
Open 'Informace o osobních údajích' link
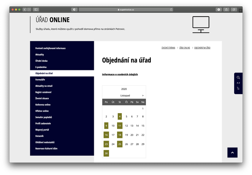120,74
